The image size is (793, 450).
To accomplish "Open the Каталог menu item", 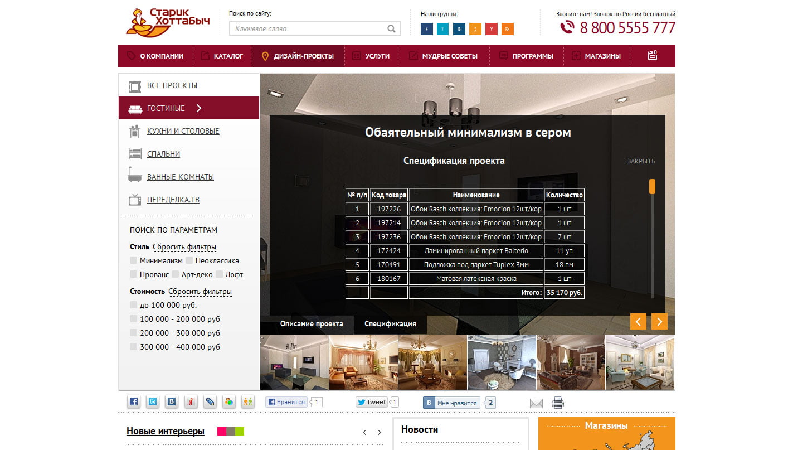I will click(222, 56).
